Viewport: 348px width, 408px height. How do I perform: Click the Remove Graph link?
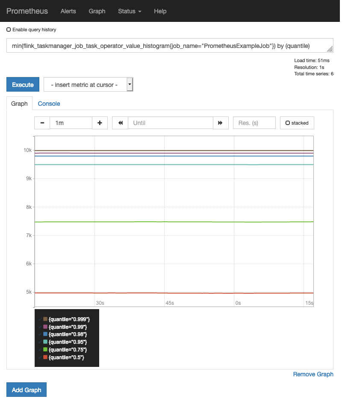313,374
